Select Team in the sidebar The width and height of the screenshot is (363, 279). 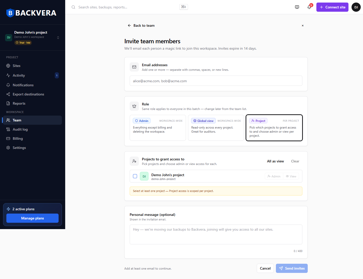point(33,120)
